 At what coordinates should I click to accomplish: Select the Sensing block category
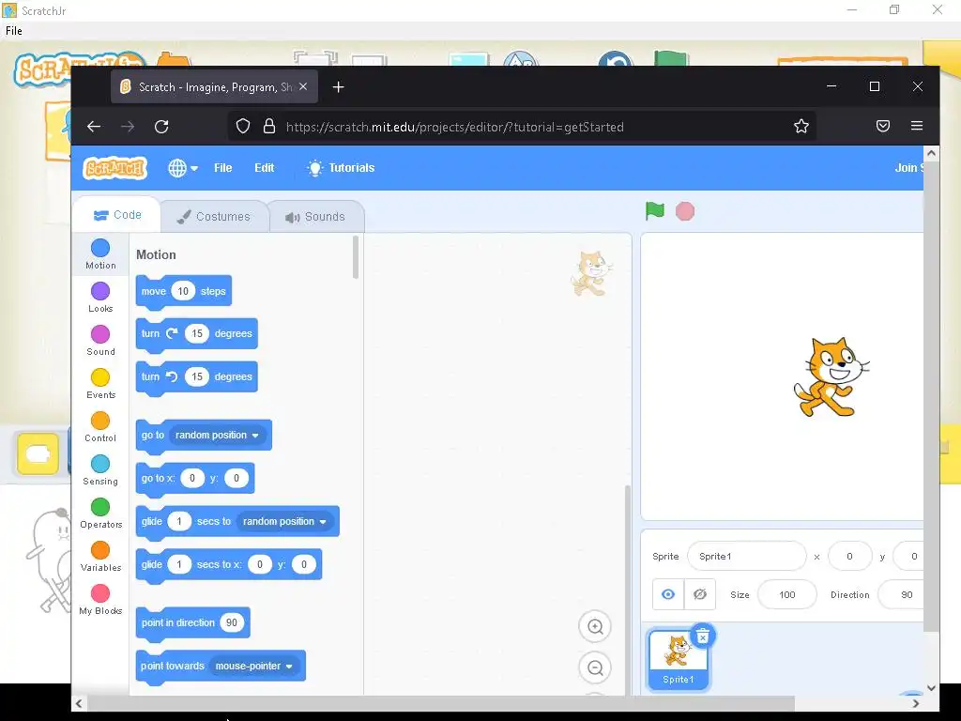(x=100, y=470)
